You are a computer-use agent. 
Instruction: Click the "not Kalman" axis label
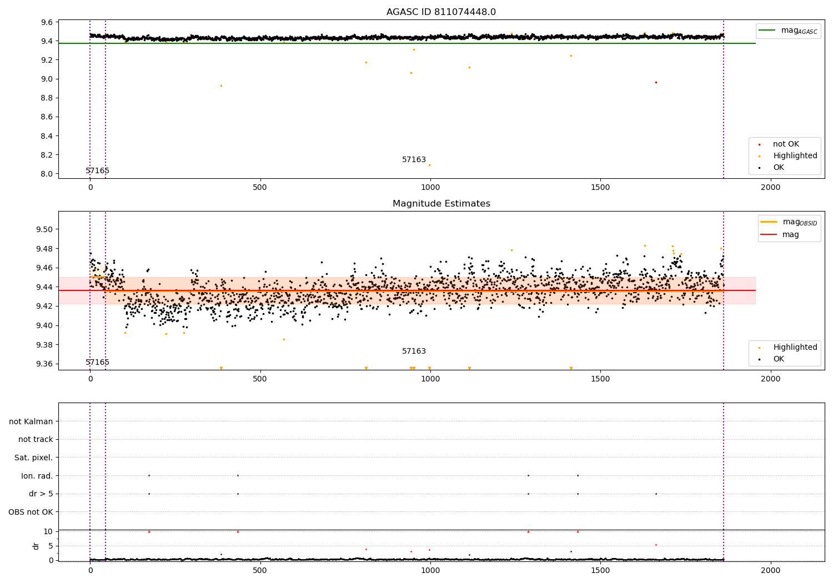(31, 421)
